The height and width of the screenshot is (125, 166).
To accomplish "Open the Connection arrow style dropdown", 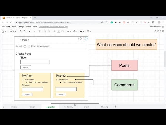I will point(69,31).
